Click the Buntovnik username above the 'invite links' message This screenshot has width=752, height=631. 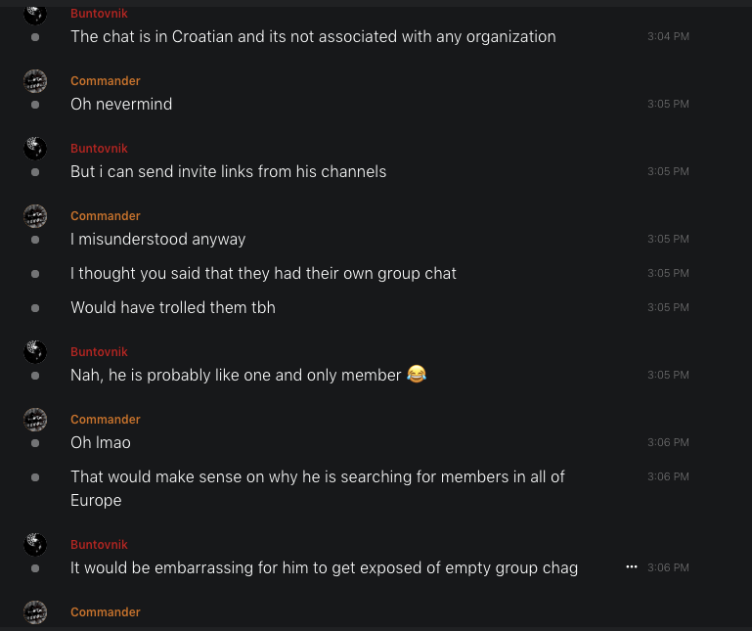click(99, 149)
